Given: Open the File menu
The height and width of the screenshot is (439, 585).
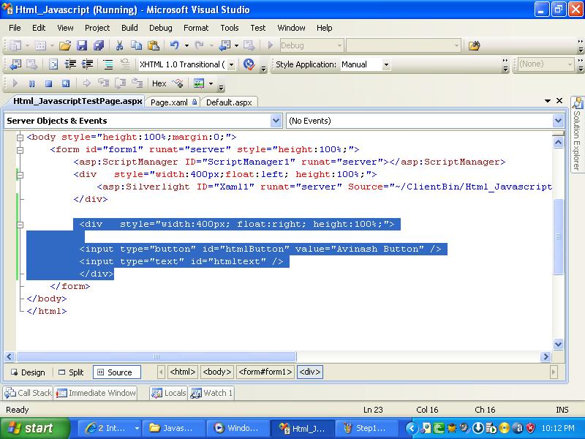Looking at the screenshot, I should 15,28.
